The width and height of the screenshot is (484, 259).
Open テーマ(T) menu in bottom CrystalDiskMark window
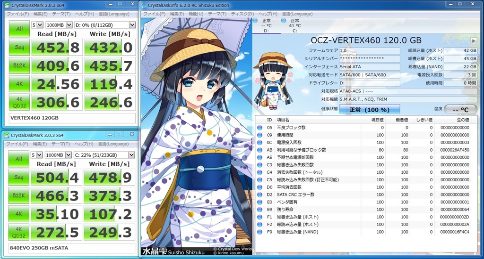(61, 144)
